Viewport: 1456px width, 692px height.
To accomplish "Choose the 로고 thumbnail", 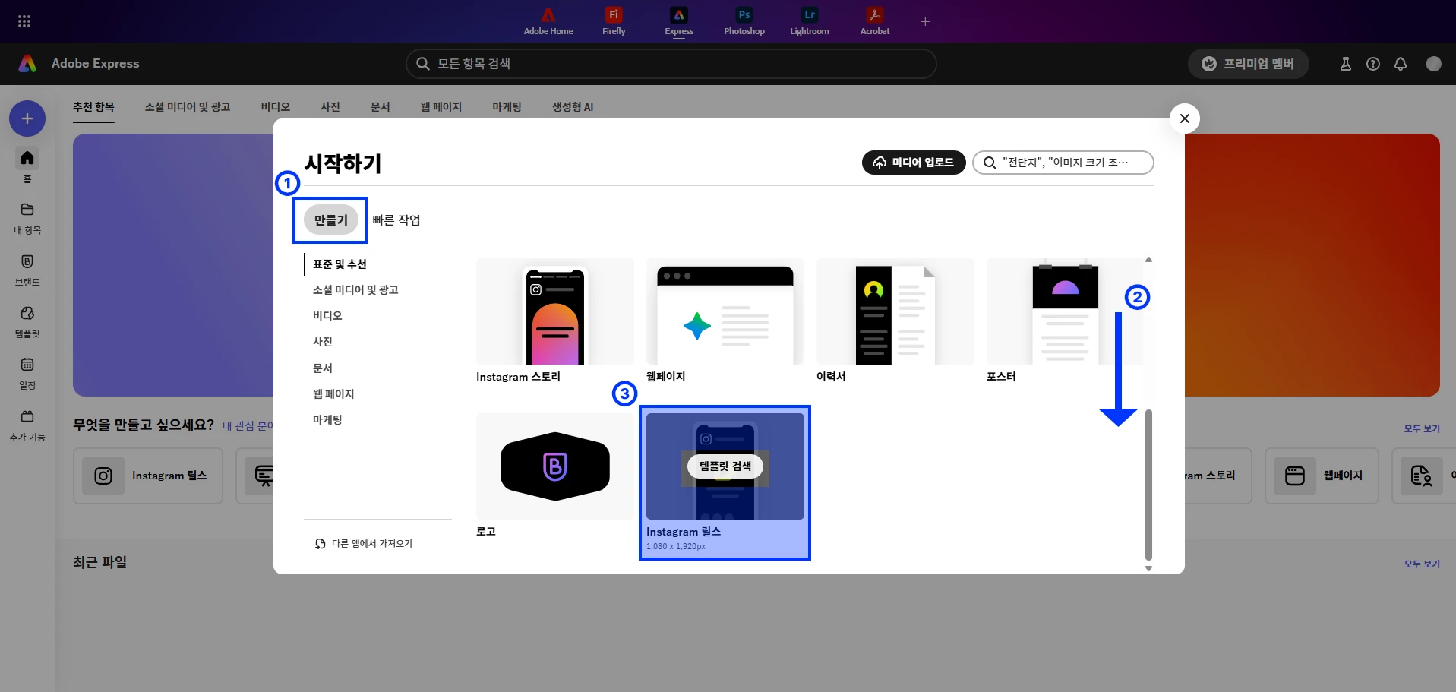I will [555, 466].
